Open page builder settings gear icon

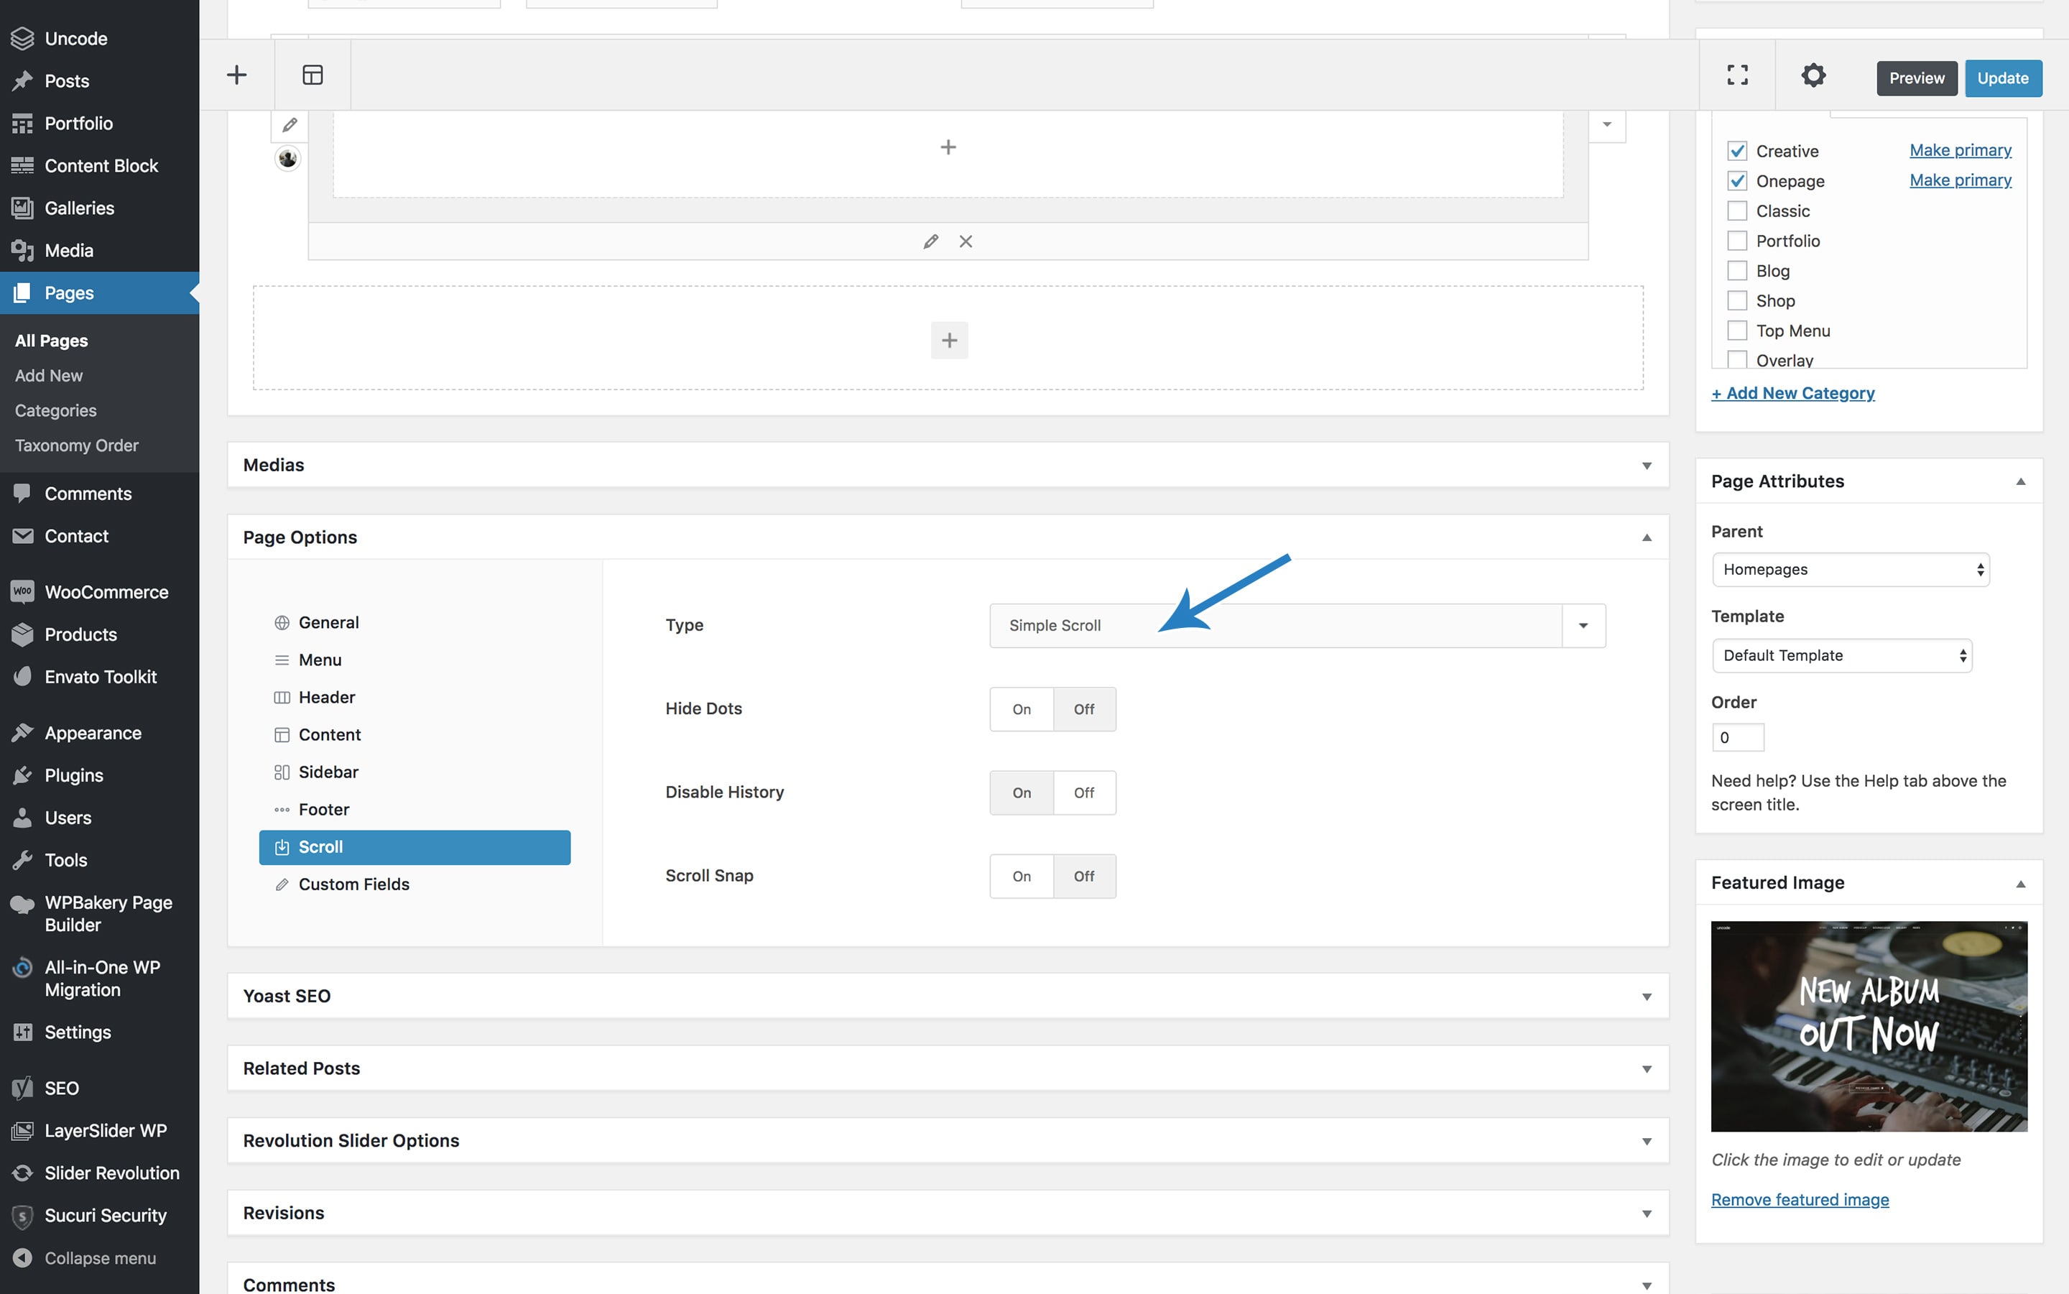pyautogui.click(x=1813, y=75)
